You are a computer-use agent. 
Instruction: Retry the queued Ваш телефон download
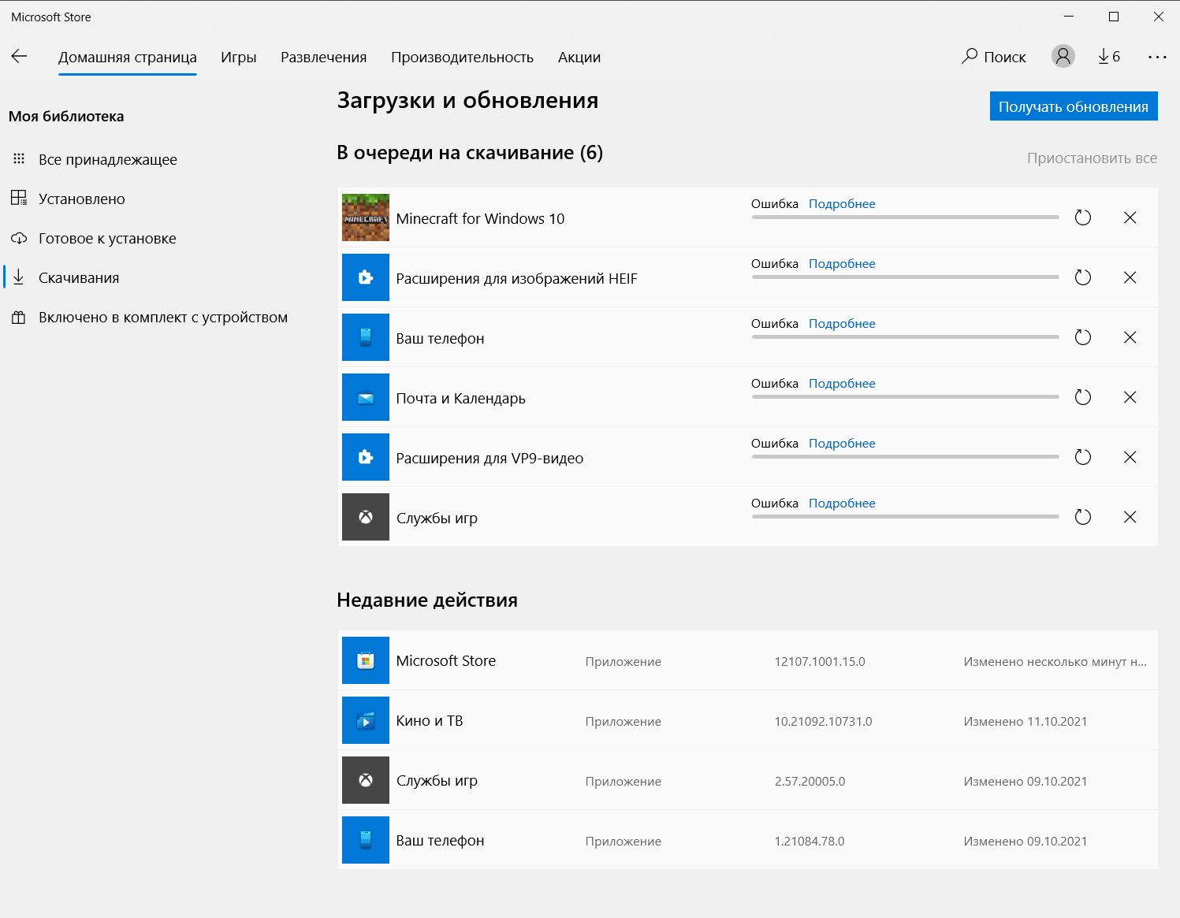pos(1083,337)
